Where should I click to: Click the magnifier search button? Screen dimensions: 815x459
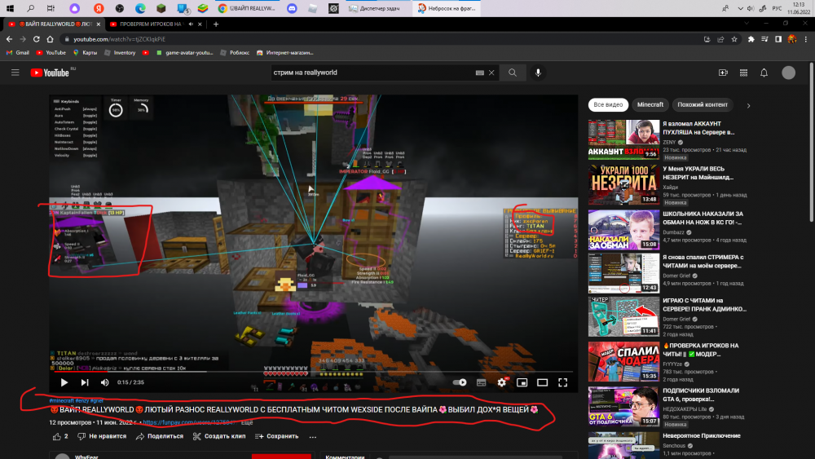[513, 73]
